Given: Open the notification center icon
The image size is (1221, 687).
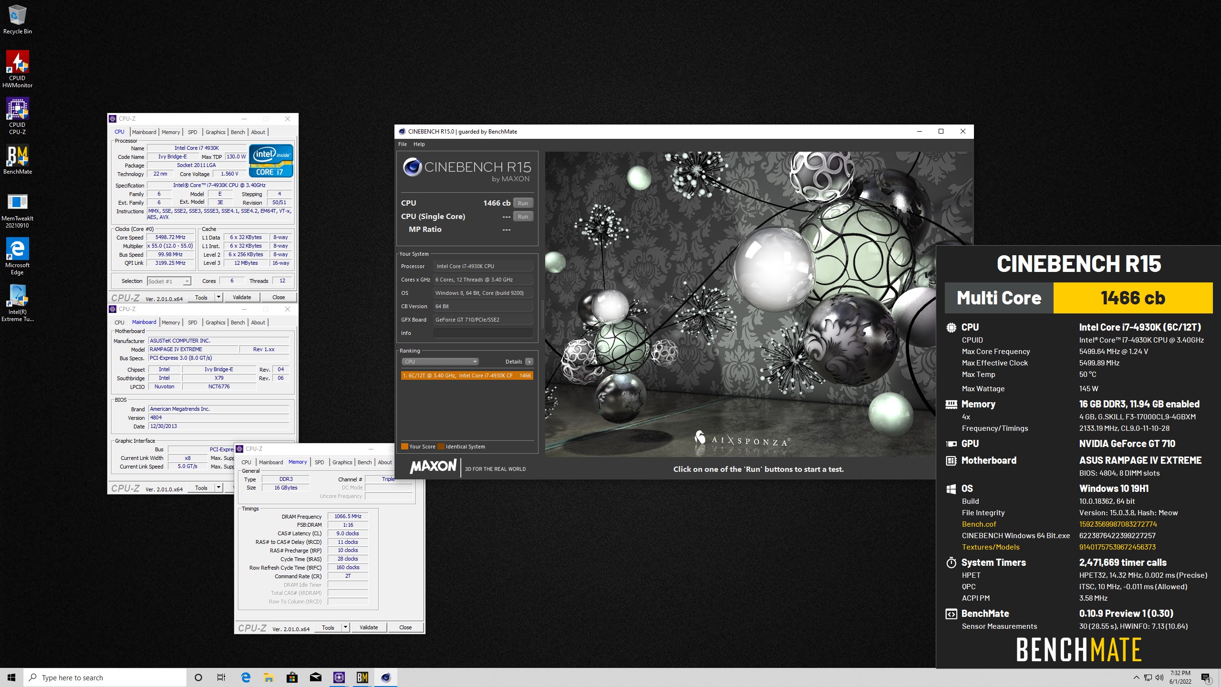Looking at the screenshot, I should point(1206,677).
